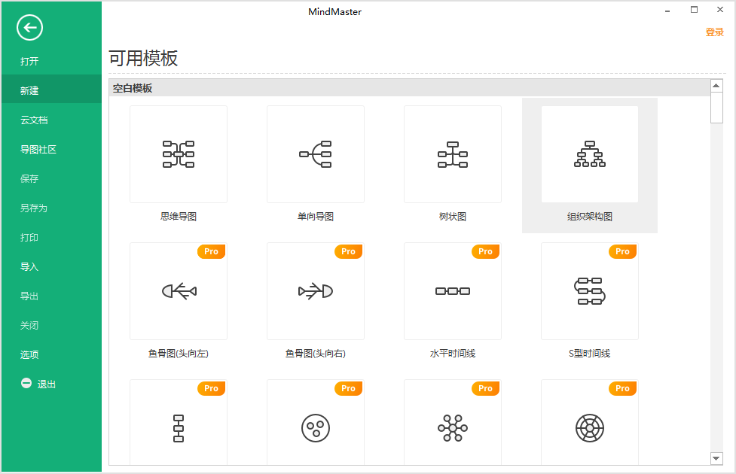Click the 思维导图 label text
Viewport: 736px width, 474px height.
point(179,217)
